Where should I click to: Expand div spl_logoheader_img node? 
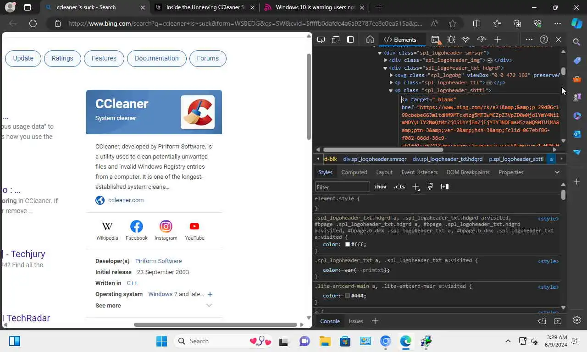[385, 60]
